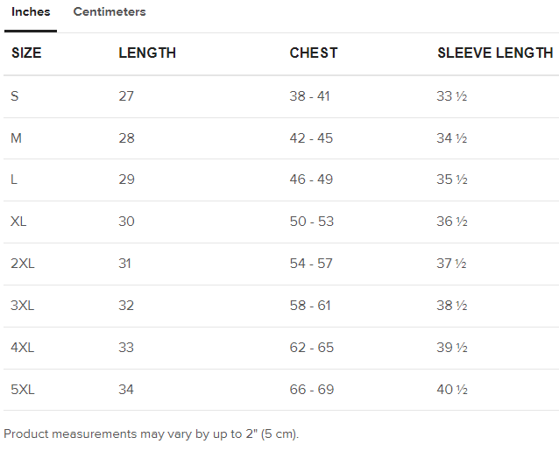The image size is (559, 451).
Task: Click the SIZE column header
Action: pyautogui.click(x=26, y=53)
